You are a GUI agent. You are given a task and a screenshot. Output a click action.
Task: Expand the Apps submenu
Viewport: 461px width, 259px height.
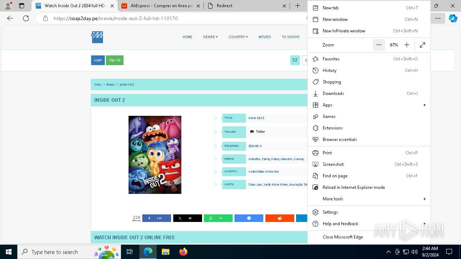coord(369,105)
